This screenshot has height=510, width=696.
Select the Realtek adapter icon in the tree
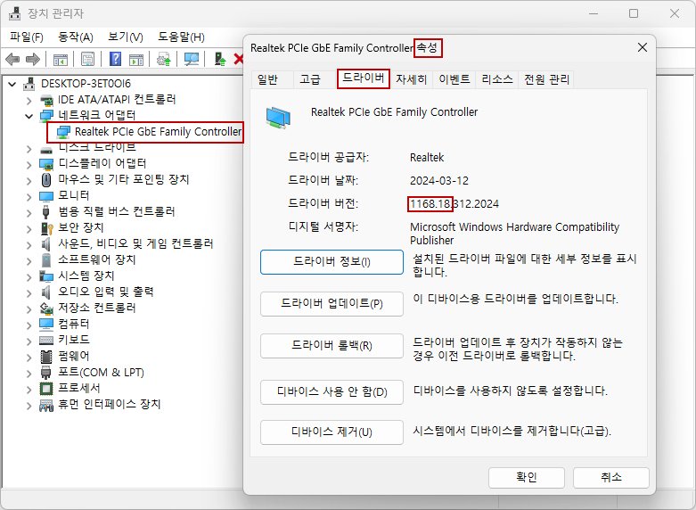(63, 132)
